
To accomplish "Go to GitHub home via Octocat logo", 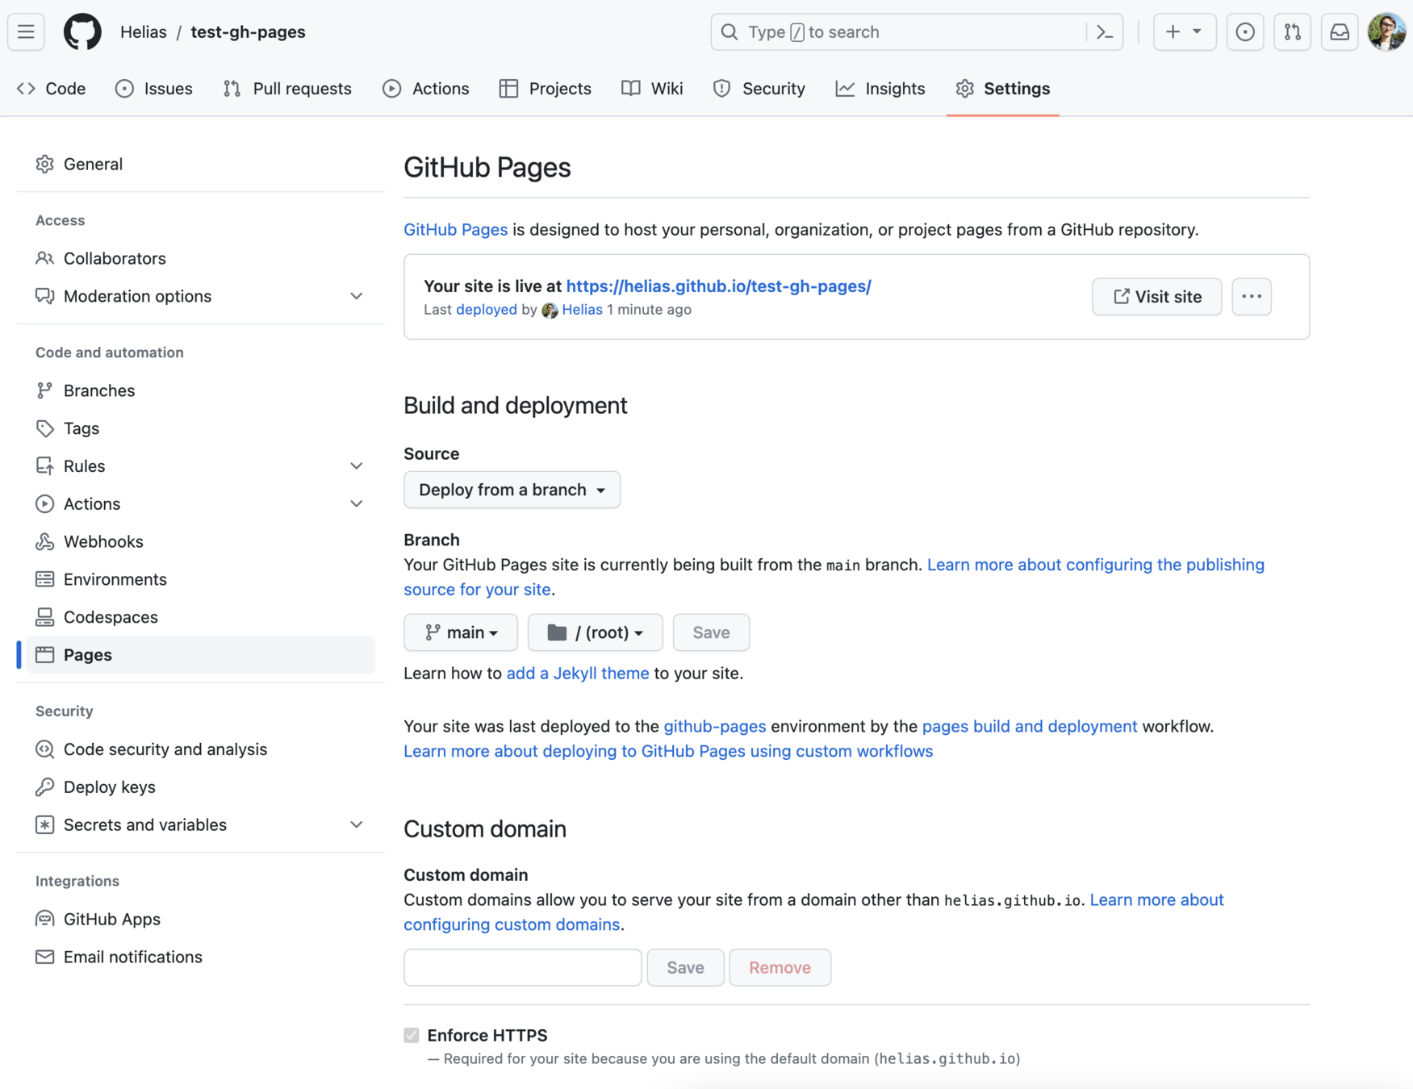I will point(82,32).
